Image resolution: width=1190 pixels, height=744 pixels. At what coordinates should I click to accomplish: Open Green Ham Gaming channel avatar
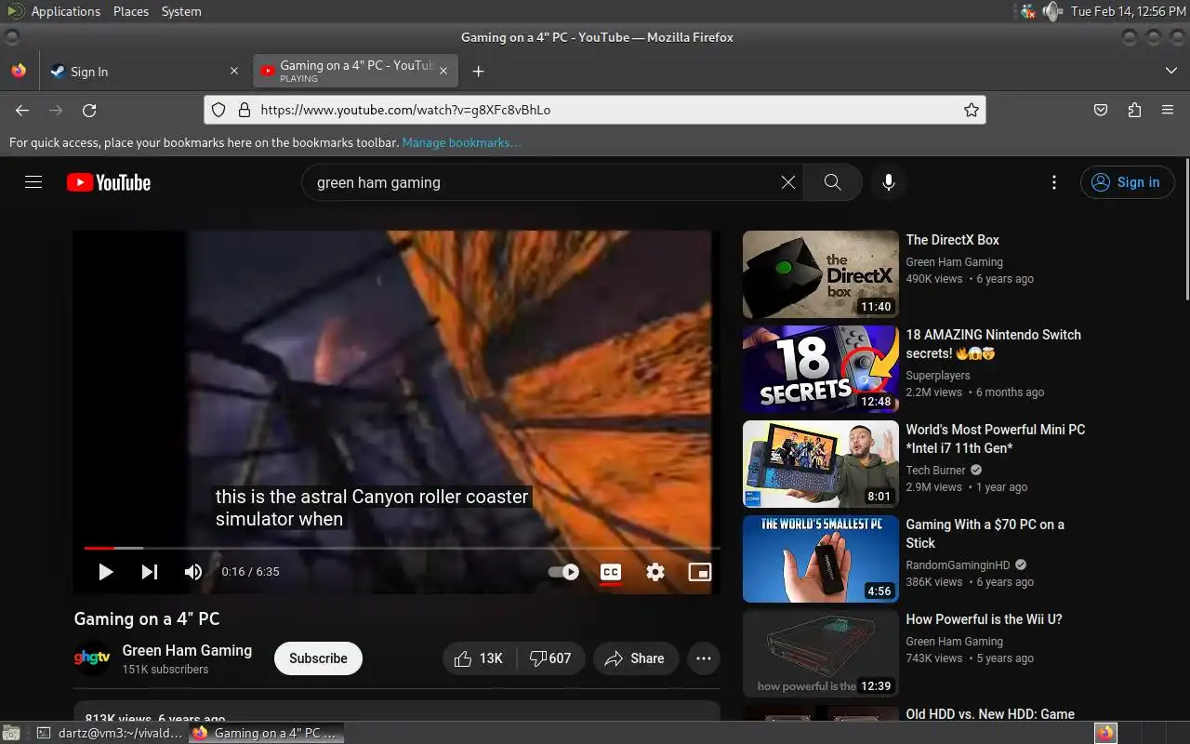[93, 658]
